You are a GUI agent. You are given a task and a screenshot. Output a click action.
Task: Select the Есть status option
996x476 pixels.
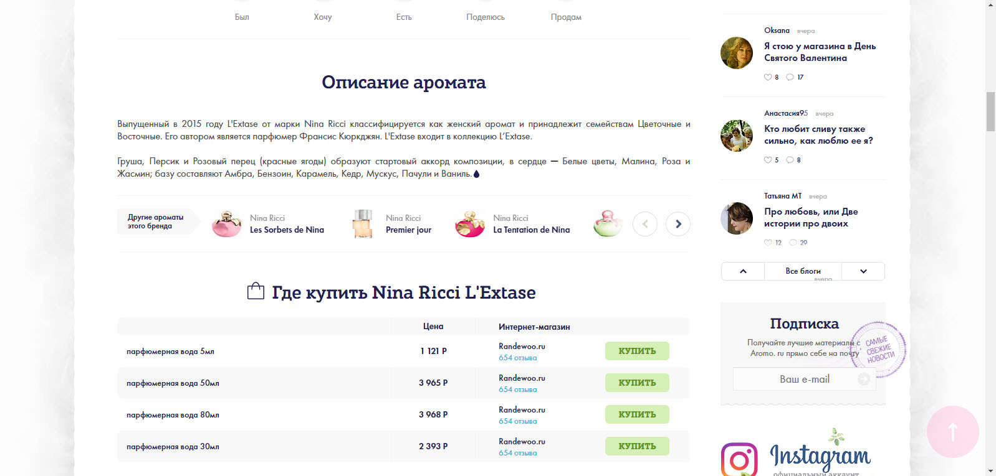pyautogui.click(x=404, y=17)
